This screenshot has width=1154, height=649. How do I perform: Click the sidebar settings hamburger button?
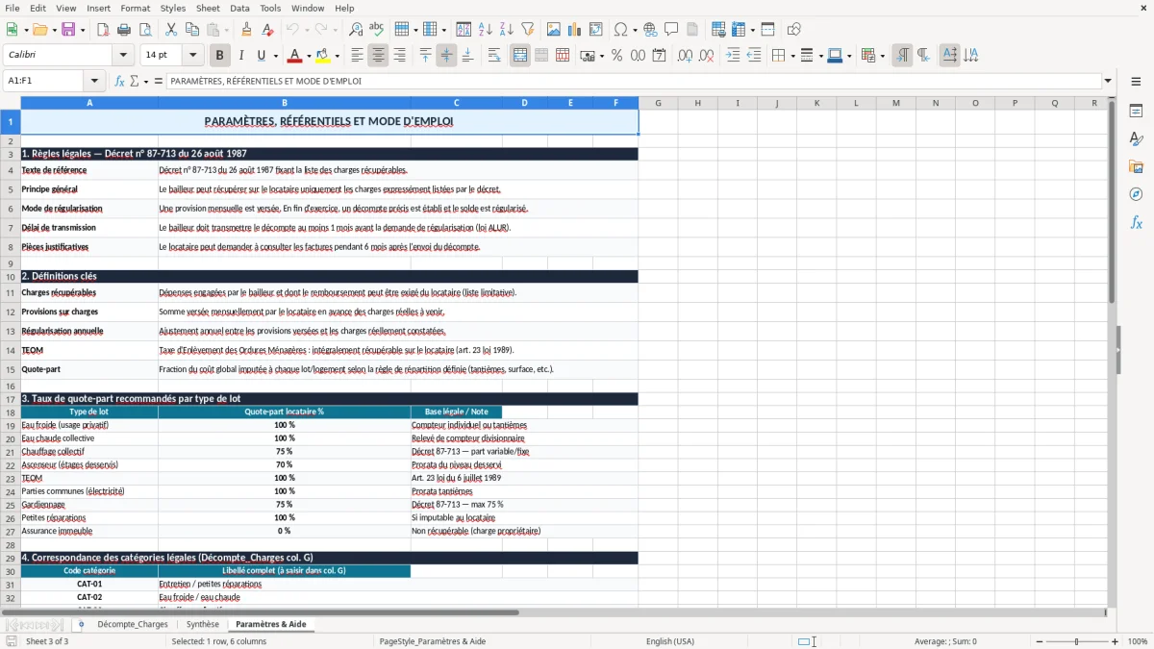tap(1136, 82)
